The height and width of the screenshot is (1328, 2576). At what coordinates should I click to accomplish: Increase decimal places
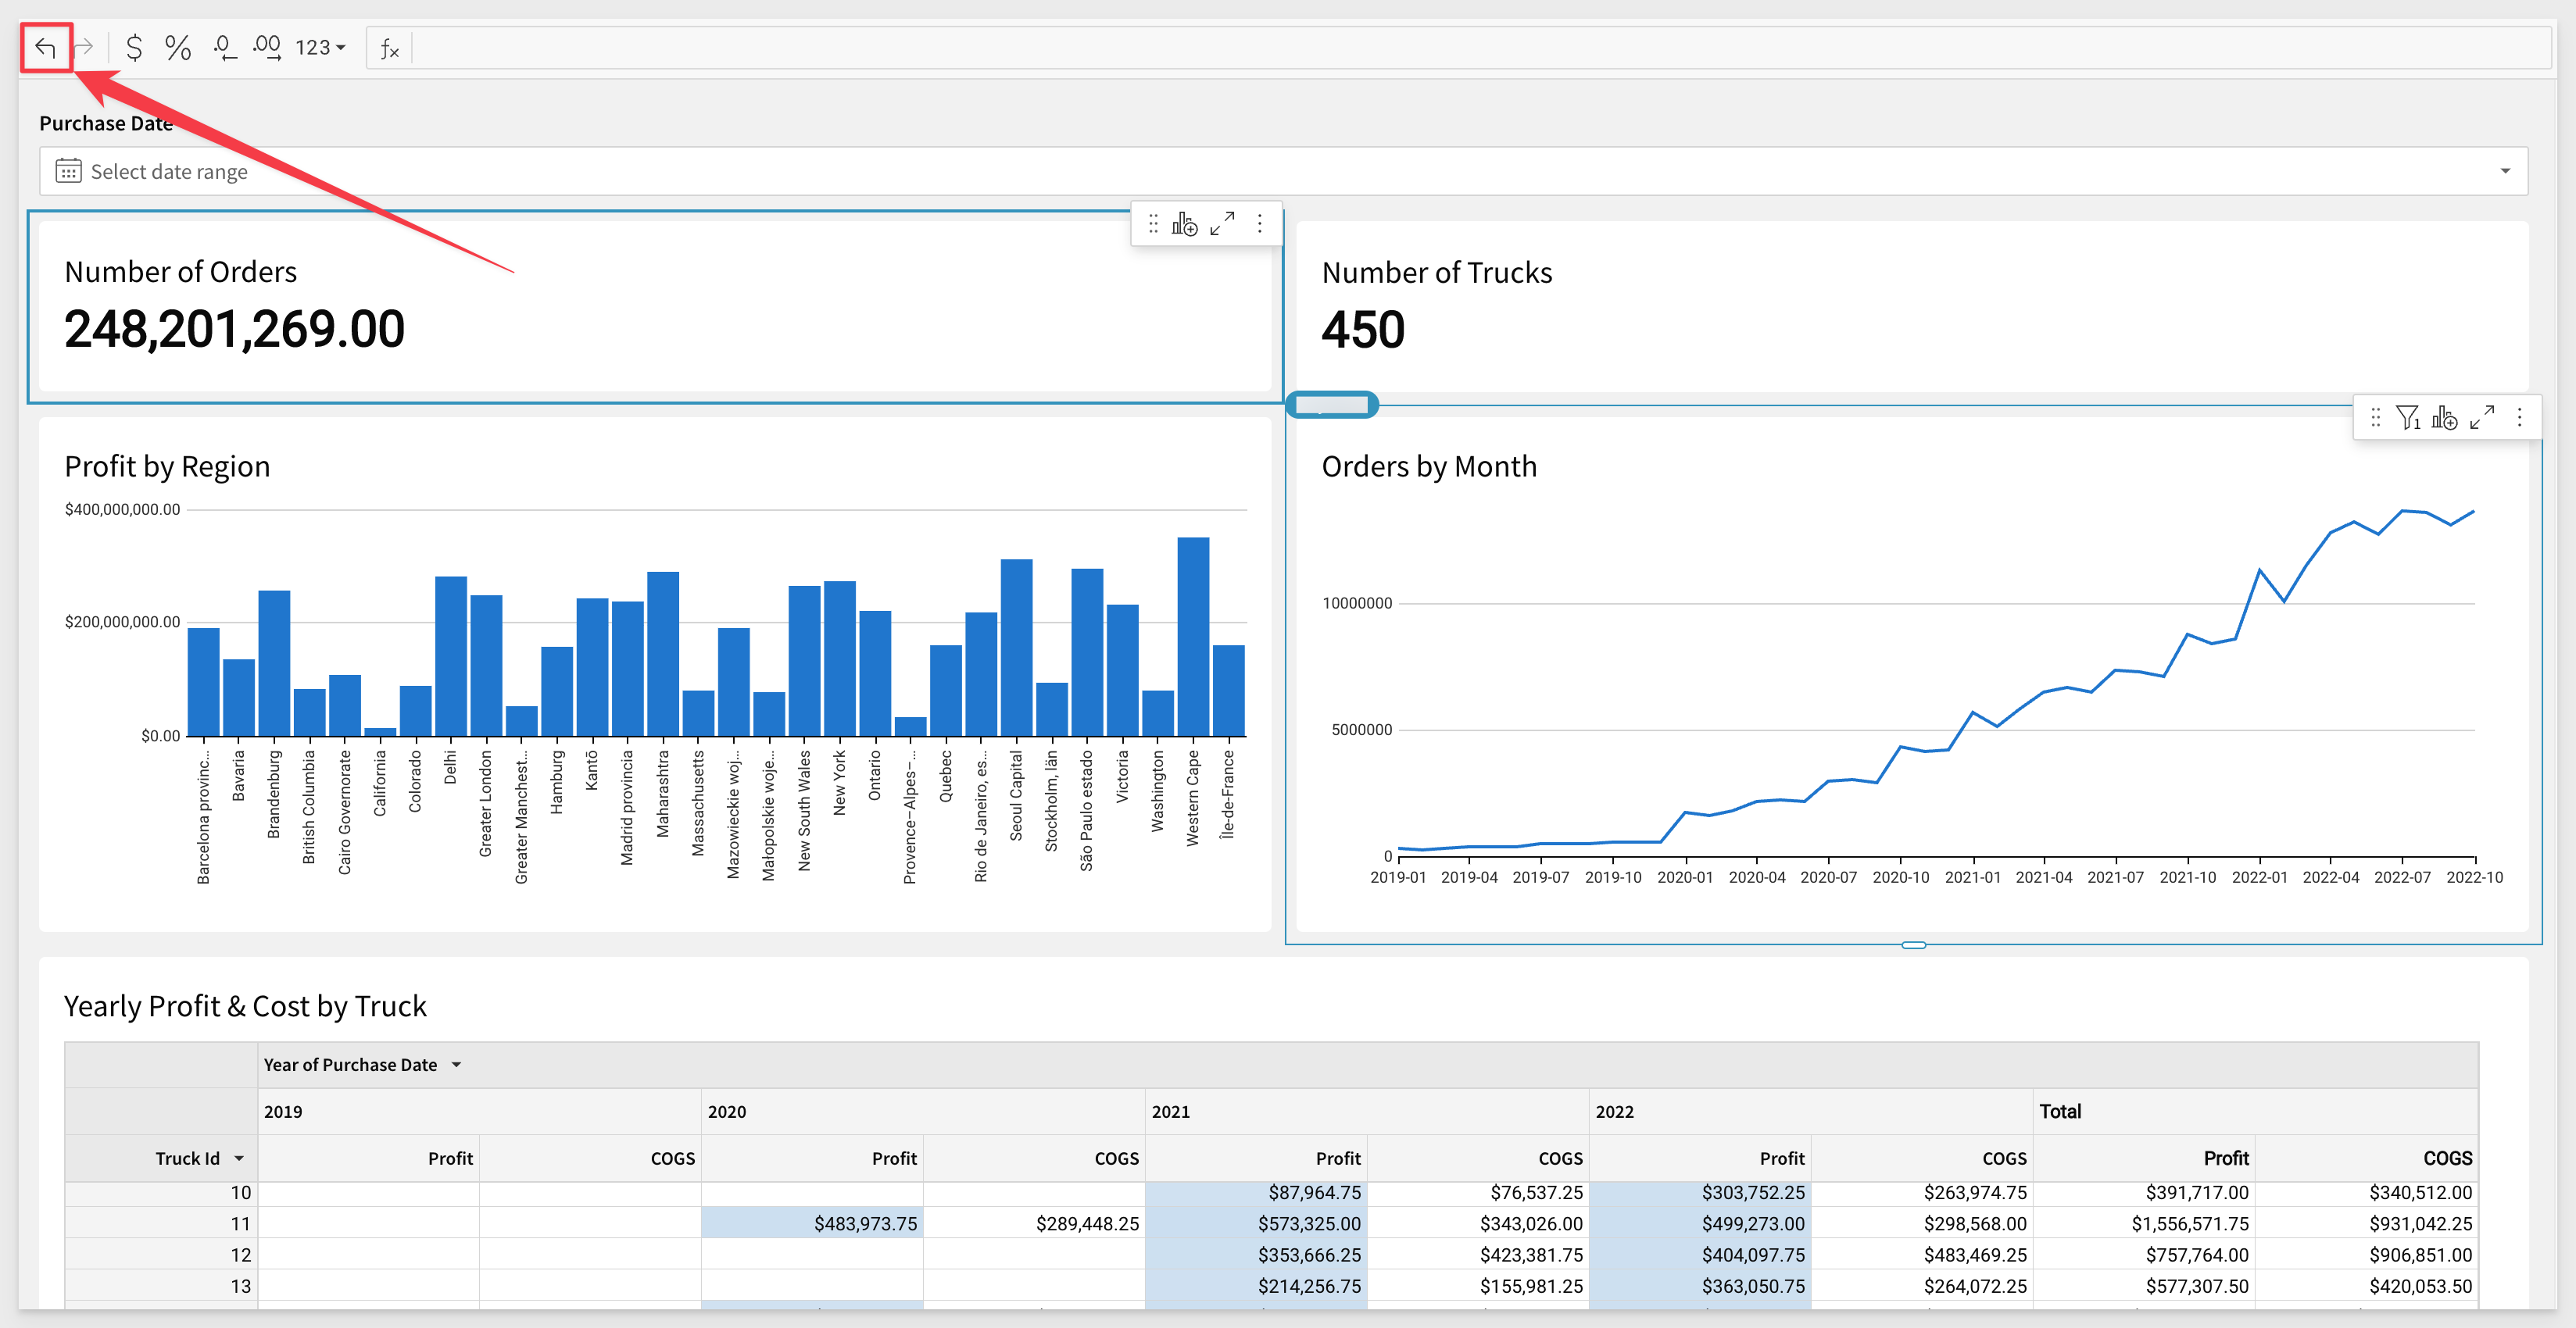pyautogui.click(x=266, y=47)
